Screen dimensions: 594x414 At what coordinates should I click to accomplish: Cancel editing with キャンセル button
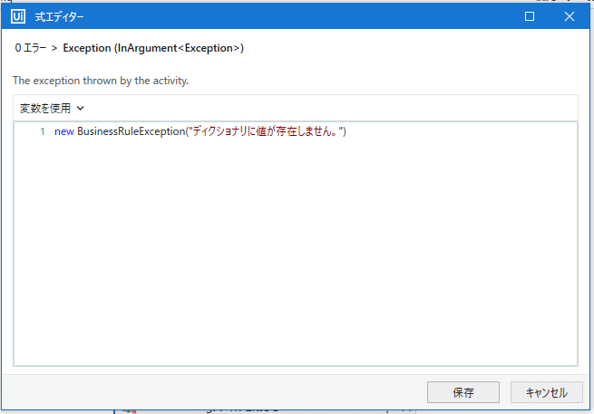[x=546, y=392]
